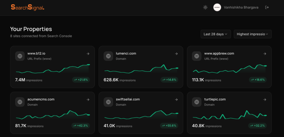Click arrow icon on turtlepic.com card
Screen dimensions: 284x137
point(265,100)
